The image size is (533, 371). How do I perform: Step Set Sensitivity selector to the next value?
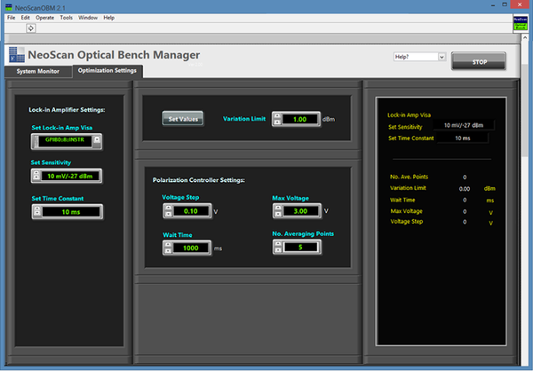click(38, 171)
